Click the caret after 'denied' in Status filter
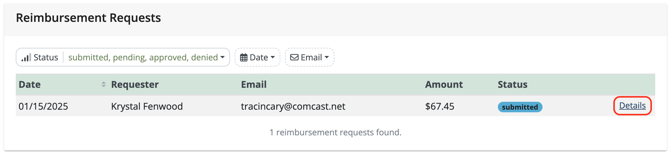The height and width of the screenshot is (154, 671). [x=222, y=57]
